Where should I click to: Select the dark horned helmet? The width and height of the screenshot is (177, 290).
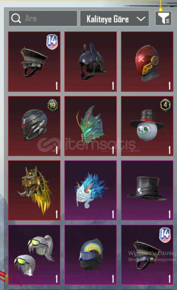click(91, 62)
